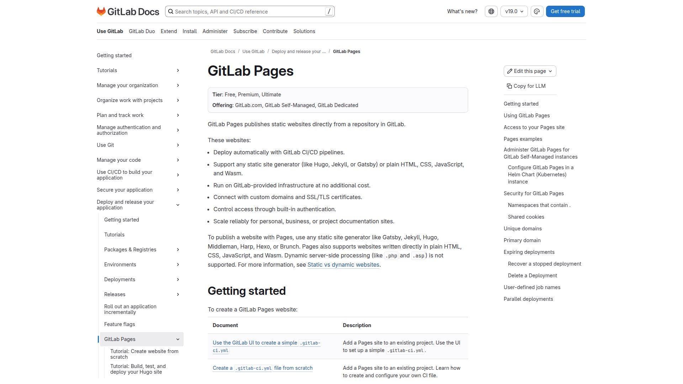Click the Get free trial button

[x=565, y=11]
